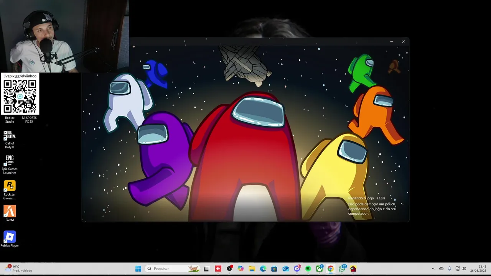The image size is (491, 276).
Task: Open WhatsApp from the taskbar
Action: click(342, 269)
